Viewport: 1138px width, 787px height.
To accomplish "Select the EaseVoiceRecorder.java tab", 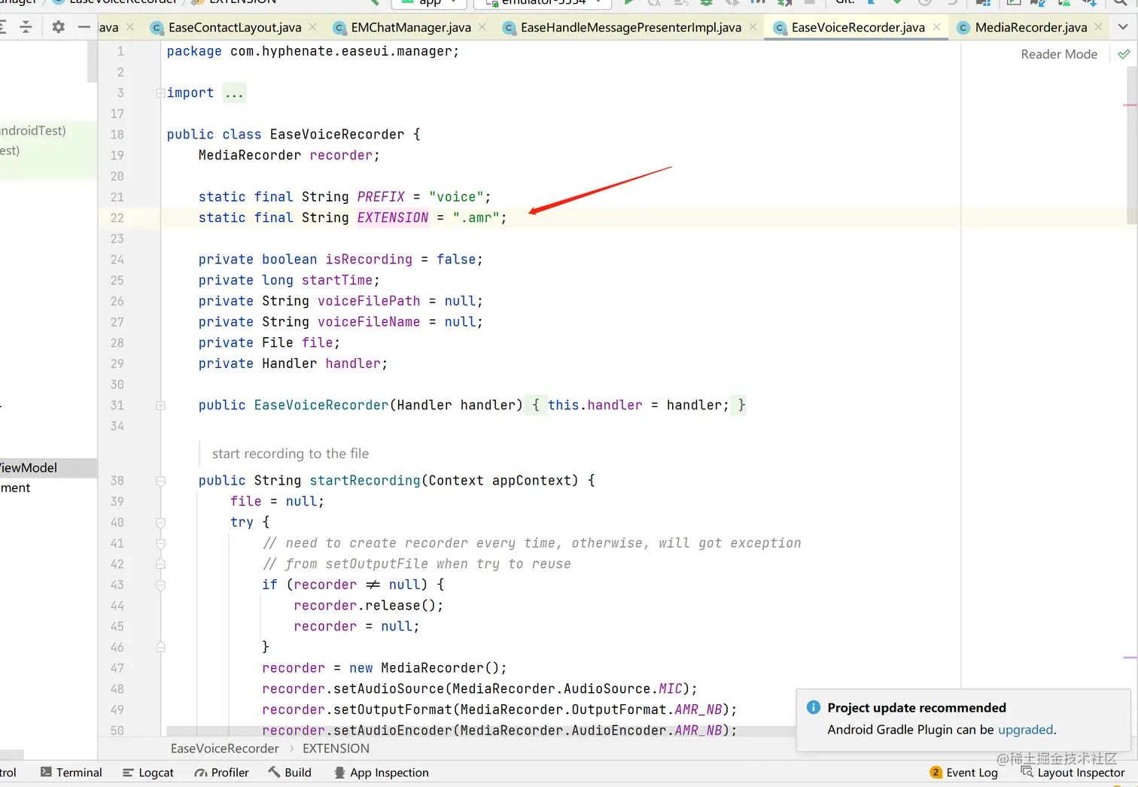I will [x=857, y=27].
